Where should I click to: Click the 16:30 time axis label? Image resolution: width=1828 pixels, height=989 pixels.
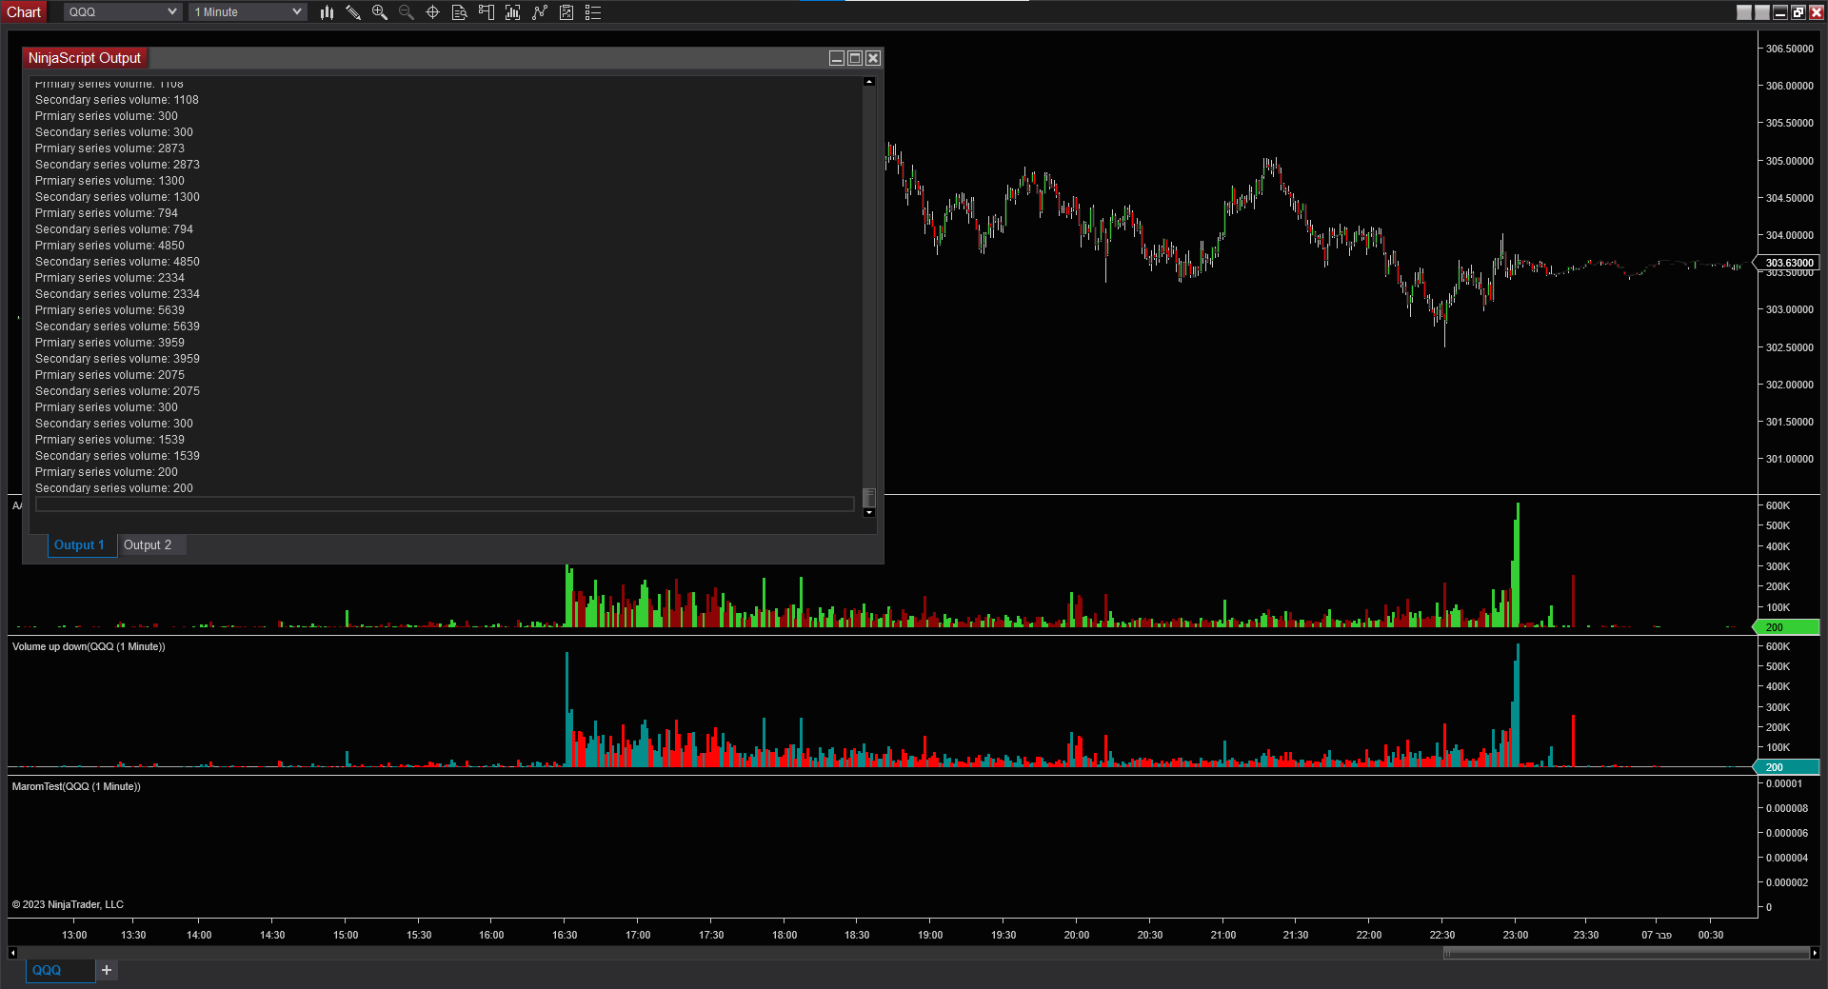(565, 936)
